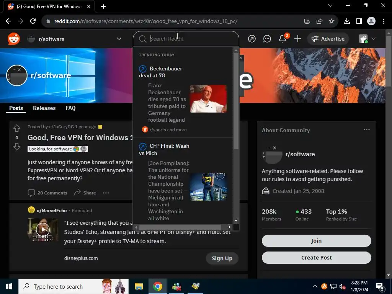Screen dimensions: 392x294
Task: Open Chrome tab search chevron
Action: coord(330,5)
